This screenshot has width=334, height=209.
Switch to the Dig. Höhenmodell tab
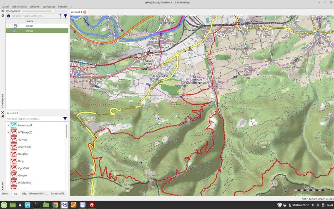coord(35,194)
